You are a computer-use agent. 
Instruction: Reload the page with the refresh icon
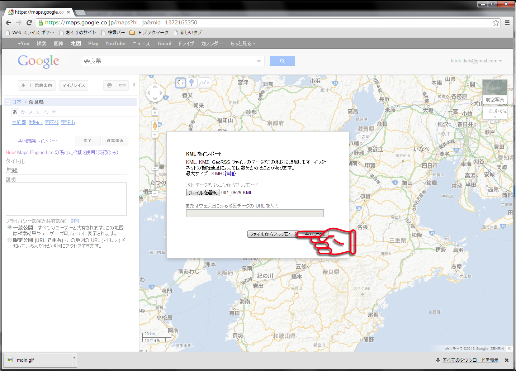point(29,23)
